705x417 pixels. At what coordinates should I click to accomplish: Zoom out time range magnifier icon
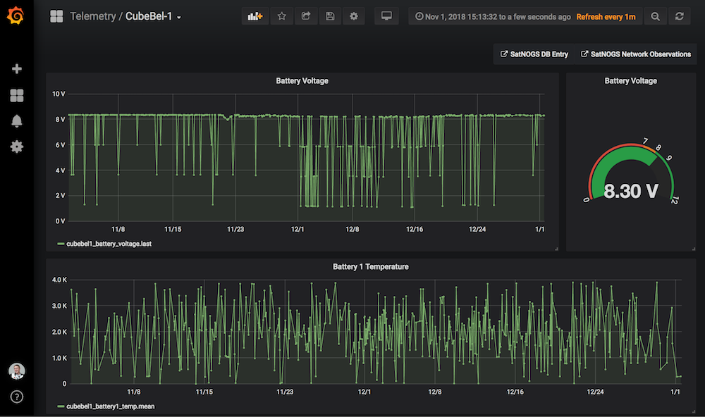pyautogui.click(x=655, y=17)
